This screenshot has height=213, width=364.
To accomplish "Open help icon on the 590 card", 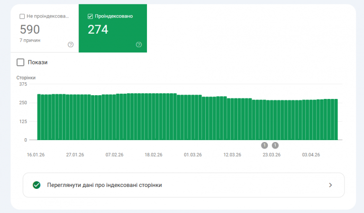I will point(71,45).
